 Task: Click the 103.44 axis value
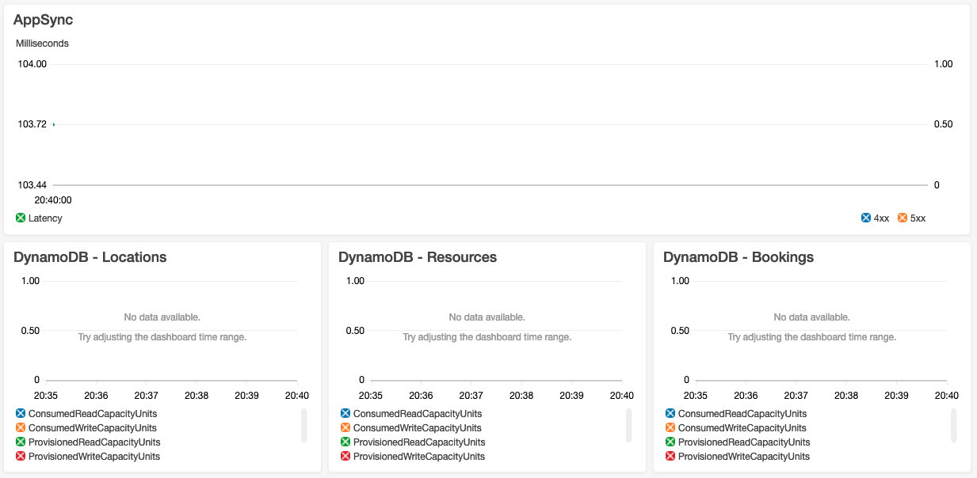[x=32, y=184]
